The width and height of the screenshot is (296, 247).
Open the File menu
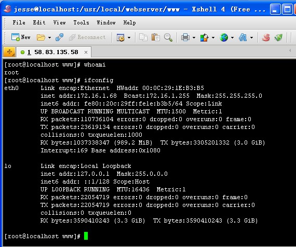click(19, 22)
